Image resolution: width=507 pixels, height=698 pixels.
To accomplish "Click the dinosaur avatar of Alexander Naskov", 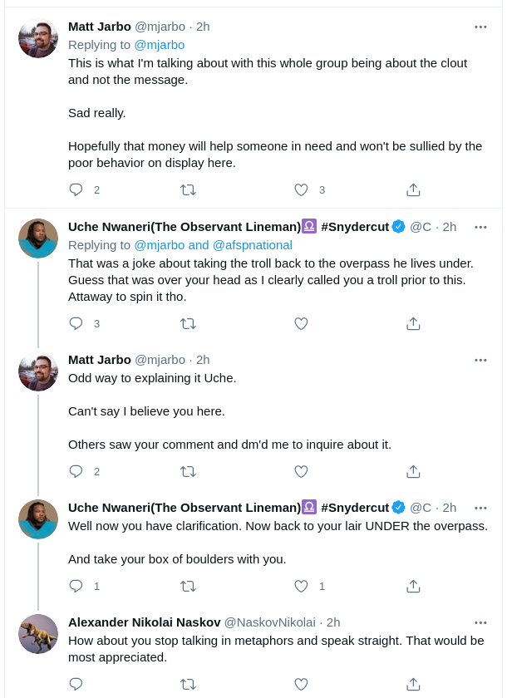I will 38,634.
